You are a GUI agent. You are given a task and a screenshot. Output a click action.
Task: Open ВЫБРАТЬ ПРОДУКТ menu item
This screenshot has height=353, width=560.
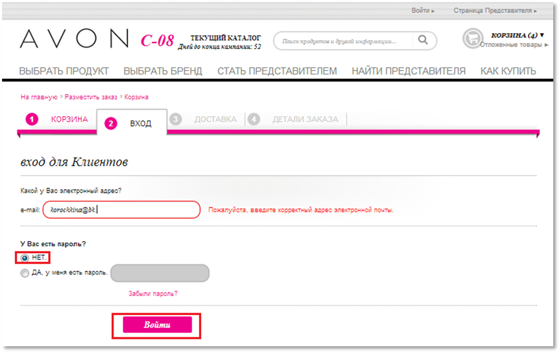click(64, 72)
